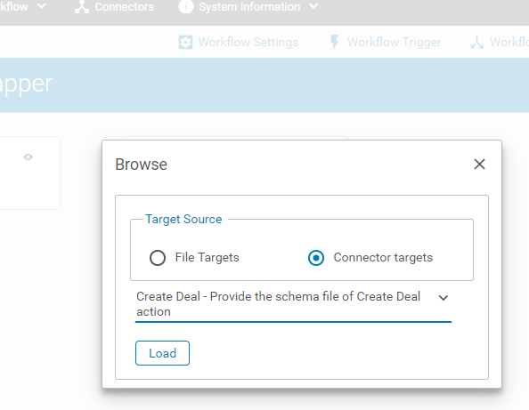The width and height of the screenshot is (529, 410).
Task: Expand the Create Deal dropdown arrow
Action: coord(444,298)
